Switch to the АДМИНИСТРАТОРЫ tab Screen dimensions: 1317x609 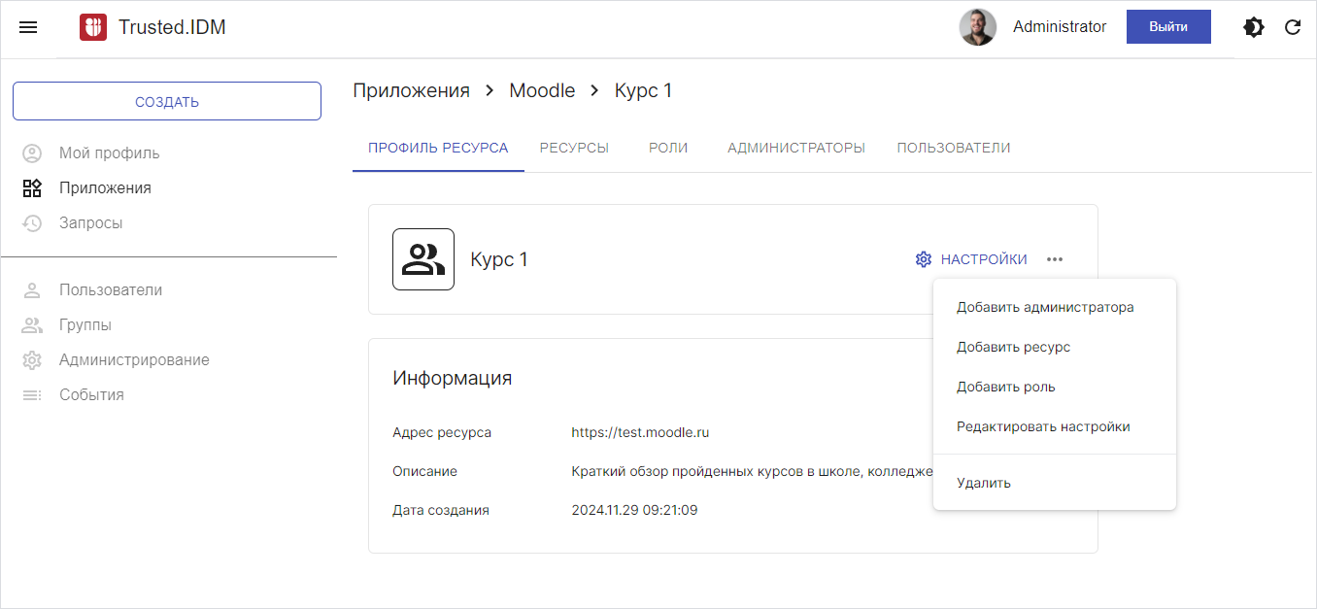pyautogui.click(x=796, y=149)
